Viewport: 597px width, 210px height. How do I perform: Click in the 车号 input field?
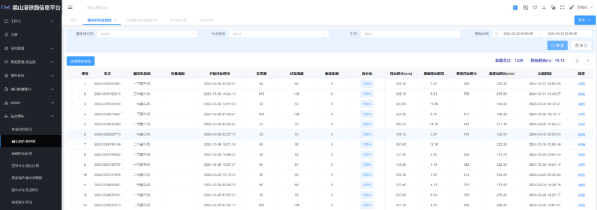(410, 34)
